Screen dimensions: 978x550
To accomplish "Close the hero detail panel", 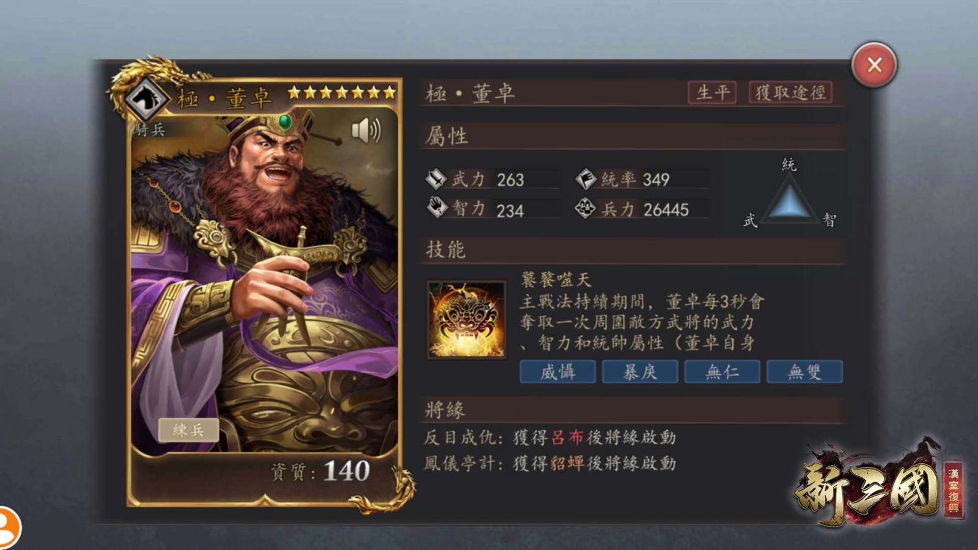I will tap(874, 65).
